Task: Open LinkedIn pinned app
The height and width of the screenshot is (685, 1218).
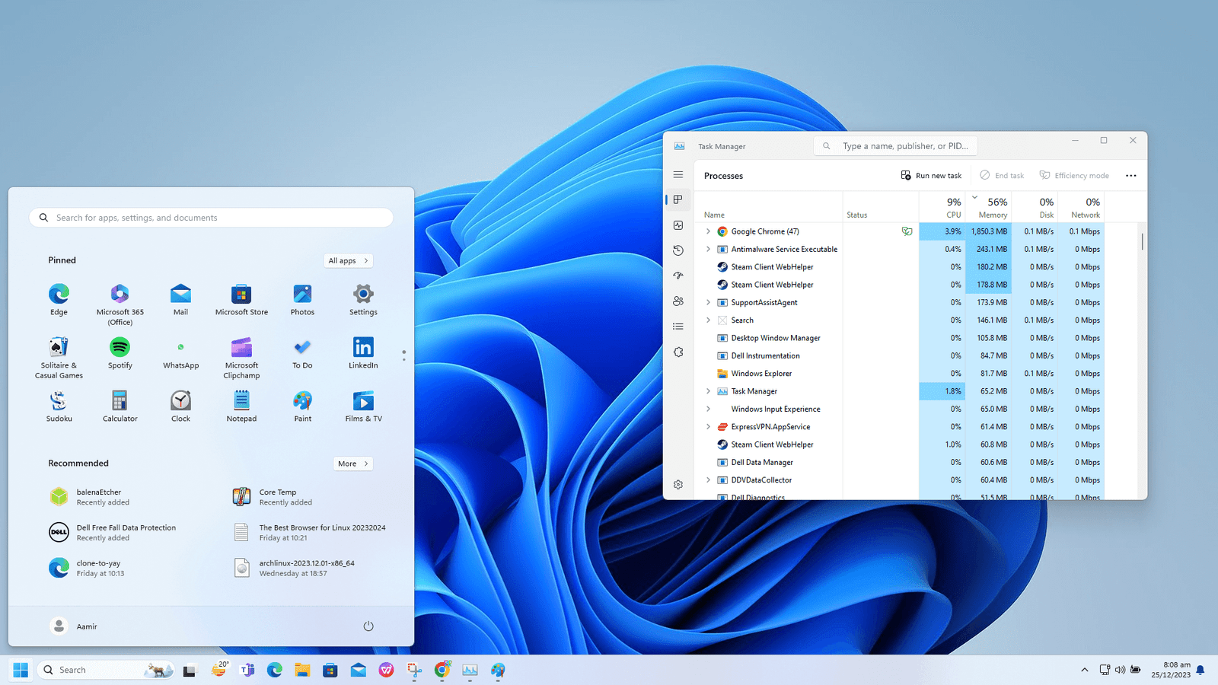Action: coord(363,353)
